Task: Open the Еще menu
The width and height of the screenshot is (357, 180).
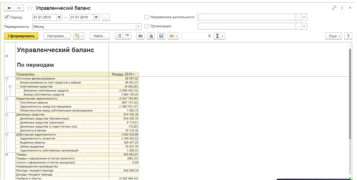Action: point(334,36)
